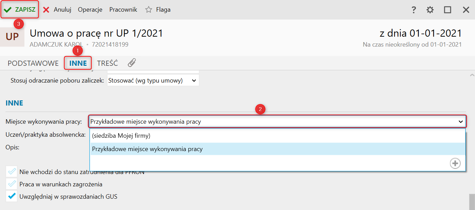Open help via the question mark icon
This screenshot has width=475, height=210.
[x=414, y=10]
